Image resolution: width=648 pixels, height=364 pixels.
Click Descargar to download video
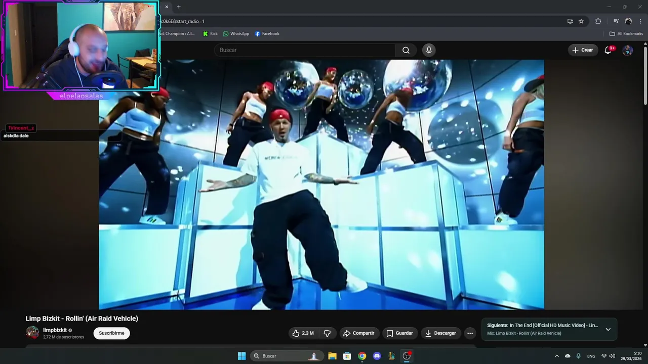[x=440, y=333]
